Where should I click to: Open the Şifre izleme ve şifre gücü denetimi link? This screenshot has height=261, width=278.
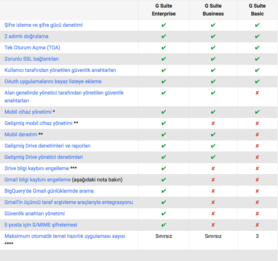tap(43, 25)
